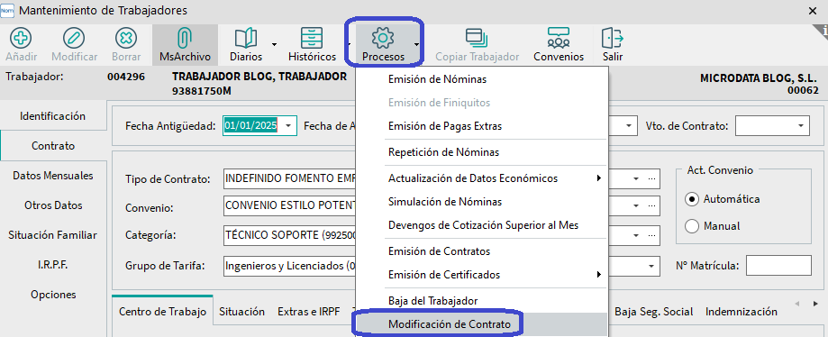828x337 pixels.
Task: Open MsArchivo paperclip tool
Action: pyautogui.click(x=185, y=38)
